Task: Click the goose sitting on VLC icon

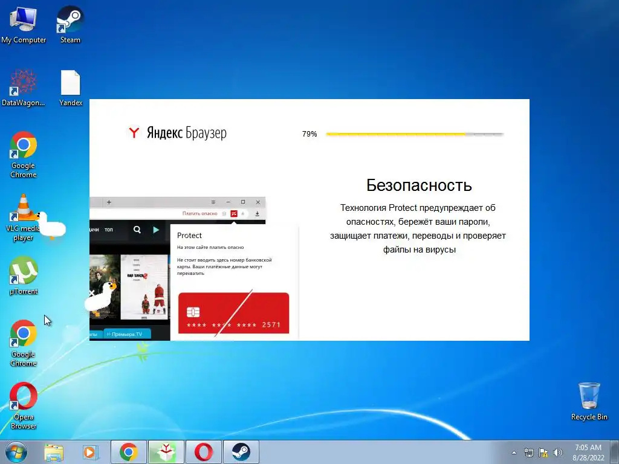Action: pyautogui.click(x=51, y=225)
